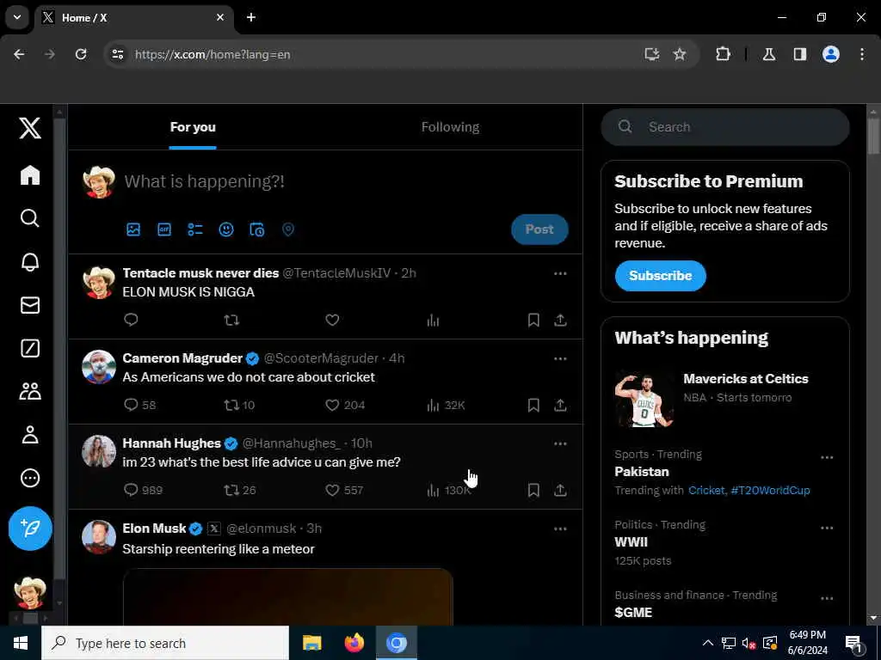Image resolution: width=881 pixels, height=660 pixels.
Task: Tag location in the composer
Action: click(x=287, y=229)
